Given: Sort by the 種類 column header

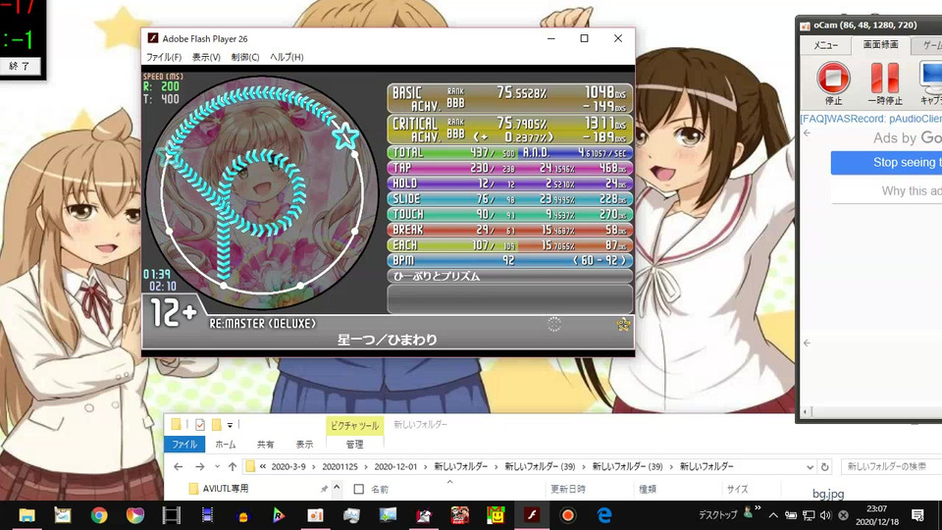Looking at the screenshot, I should pyautogui.click(x=647, y=489).
